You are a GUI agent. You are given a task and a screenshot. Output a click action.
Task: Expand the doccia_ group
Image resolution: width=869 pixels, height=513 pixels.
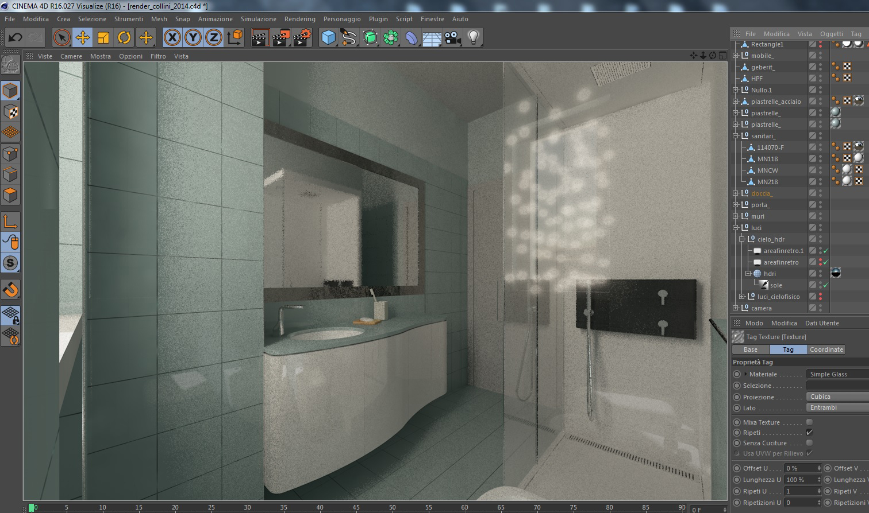[x=736, y=193]
